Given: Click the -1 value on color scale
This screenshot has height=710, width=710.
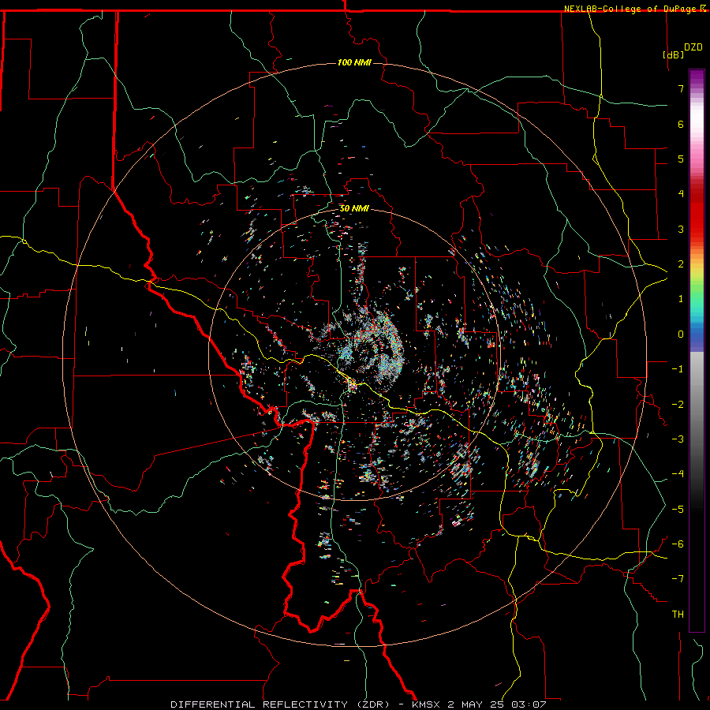Looking at the screenshot, I should tap(678, 369).
